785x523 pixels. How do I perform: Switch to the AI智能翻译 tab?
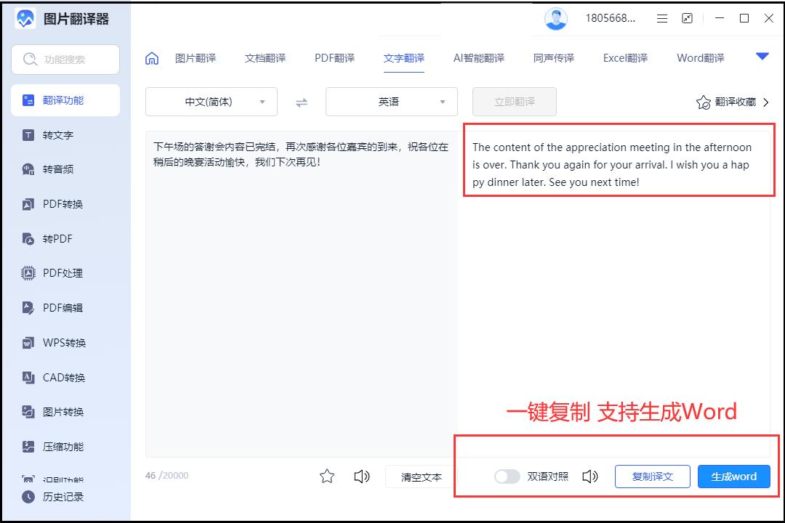[x=478, y=58]
